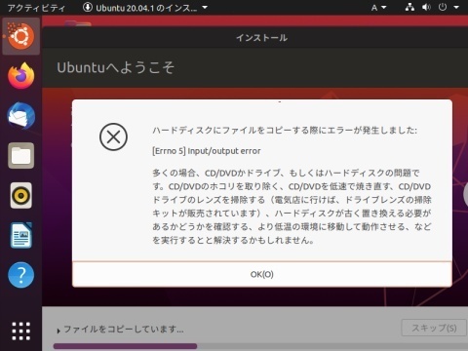Click the '[Errno 5] Input/output error' text

pos(207,151)
